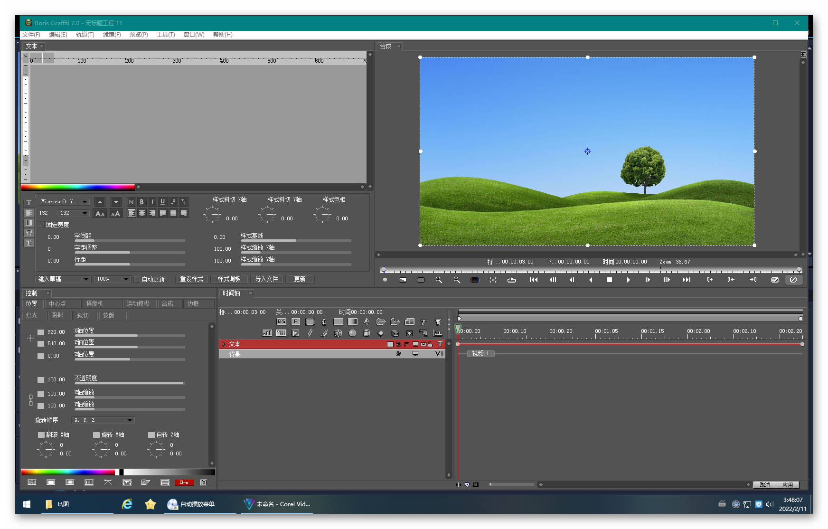Open the Corel Vid... window from the taskbar

(x=278, y=504)
